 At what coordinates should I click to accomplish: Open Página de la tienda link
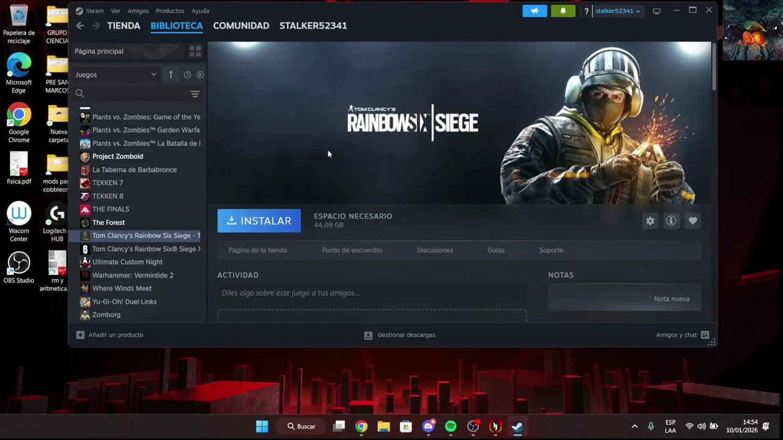(x=258, y=250)
